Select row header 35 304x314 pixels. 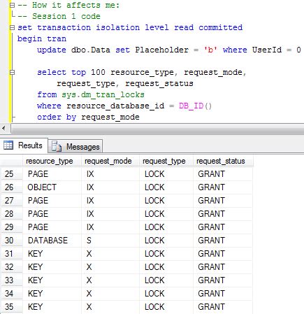(x=11, y=307)
